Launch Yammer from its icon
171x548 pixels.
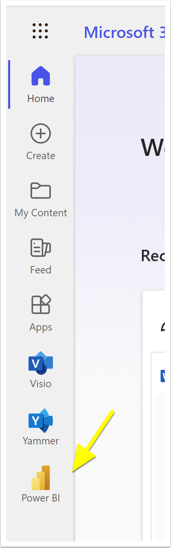click(41, 419)
